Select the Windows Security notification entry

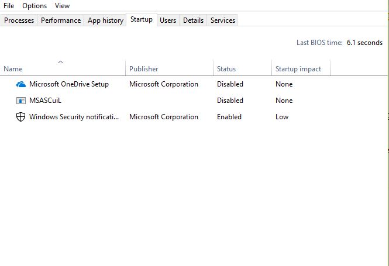(x=74, y=117)
